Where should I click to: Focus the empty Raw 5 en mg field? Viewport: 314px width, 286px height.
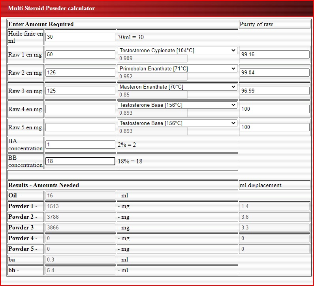click(x=80, y=127)
